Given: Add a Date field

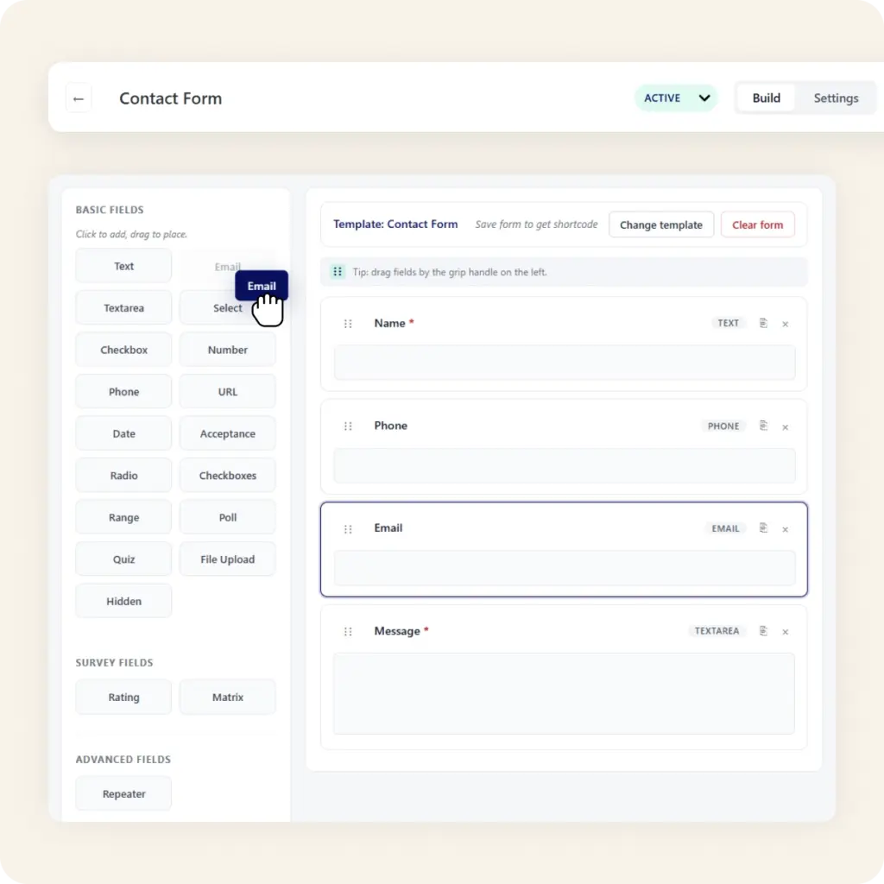Looking at the screenshot, I should click(123, 433).
